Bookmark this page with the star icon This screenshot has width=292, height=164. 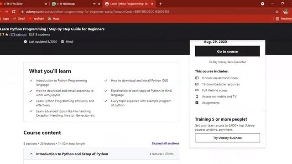tap(277, 11)
